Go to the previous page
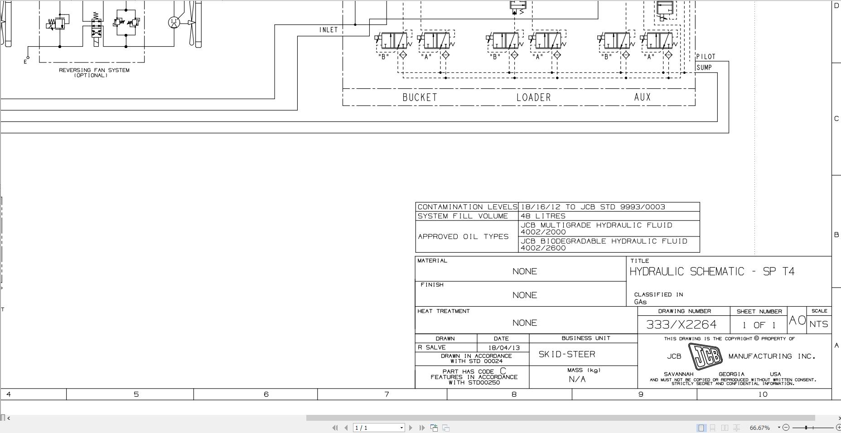841x433 pixels. click(x=346, y=428)
